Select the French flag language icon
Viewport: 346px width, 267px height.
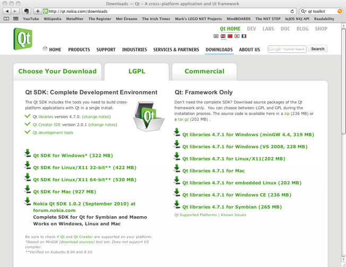244,37
